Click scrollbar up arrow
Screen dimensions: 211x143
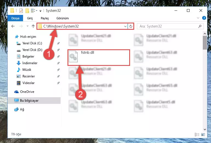(x=205, y=34)
